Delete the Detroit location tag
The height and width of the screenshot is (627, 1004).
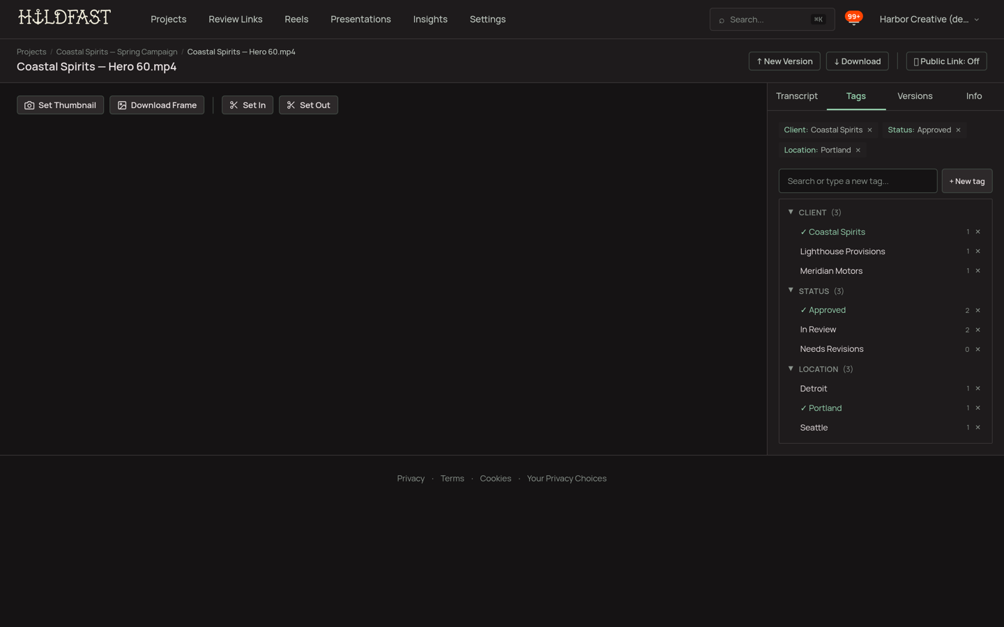pyautogui.click(x=978, y=389)
